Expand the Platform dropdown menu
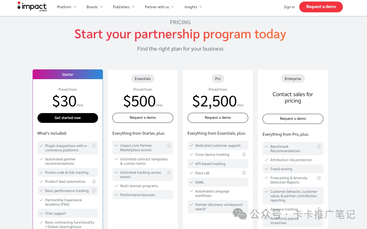Image resolution: width=367 pixels, height=229 pixels. point(66,7)
